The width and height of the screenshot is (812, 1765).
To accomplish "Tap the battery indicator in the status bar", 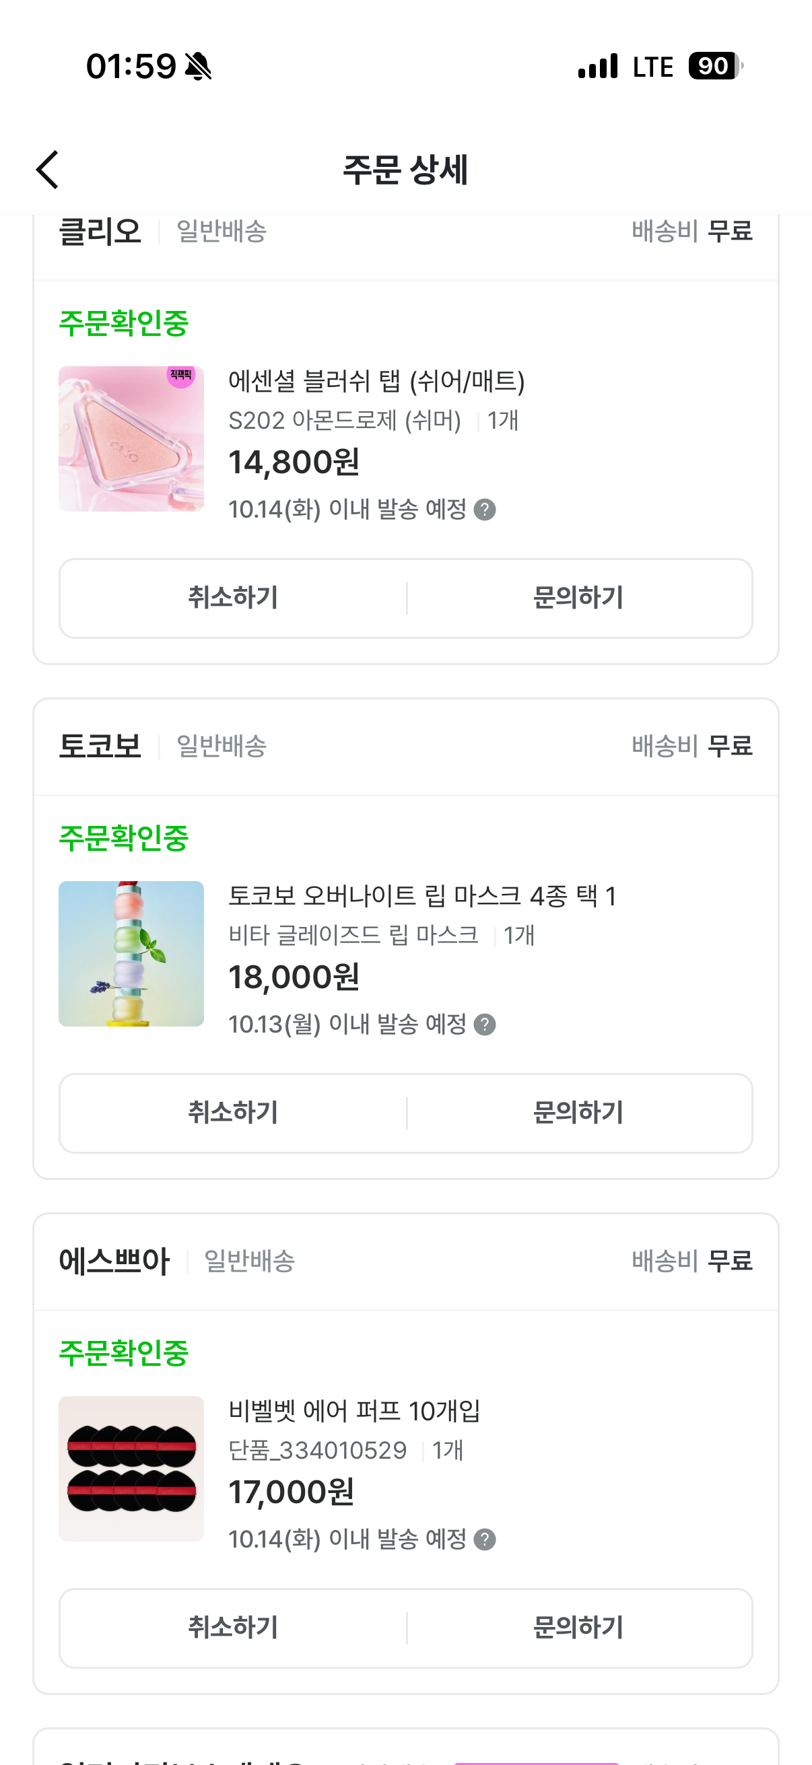I will coord(714,67).
